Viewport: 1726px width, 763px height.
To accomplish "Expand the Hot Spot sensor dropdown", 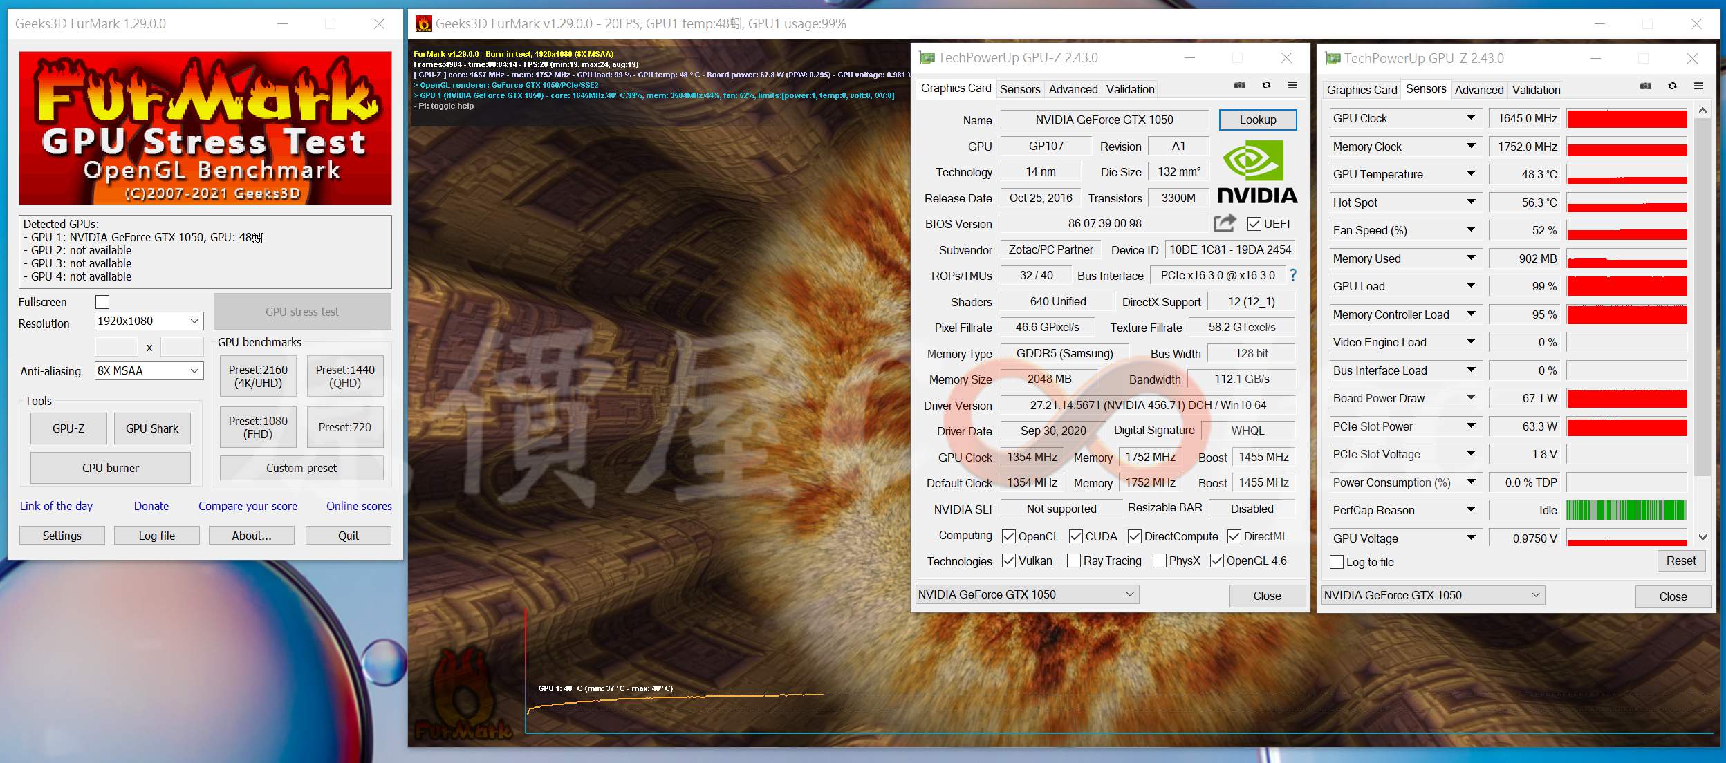I will click(1471, 202).
